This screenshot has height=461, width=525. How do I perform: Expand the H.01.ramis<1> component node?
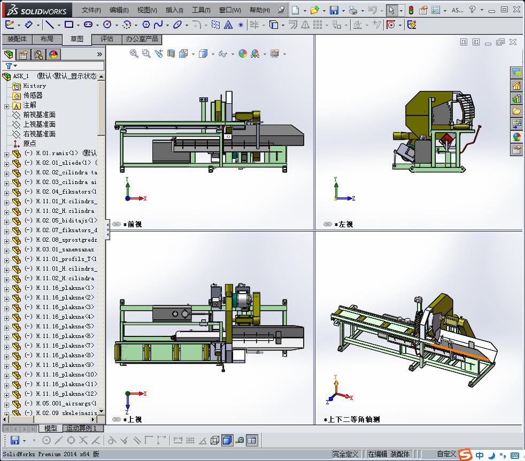(x=6, y=153)
